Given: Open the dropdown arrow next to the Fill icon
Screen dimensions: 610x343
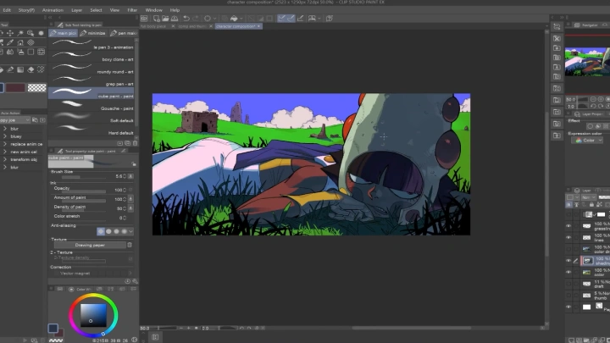Looking at the screenshot, I should pos(241,19).
